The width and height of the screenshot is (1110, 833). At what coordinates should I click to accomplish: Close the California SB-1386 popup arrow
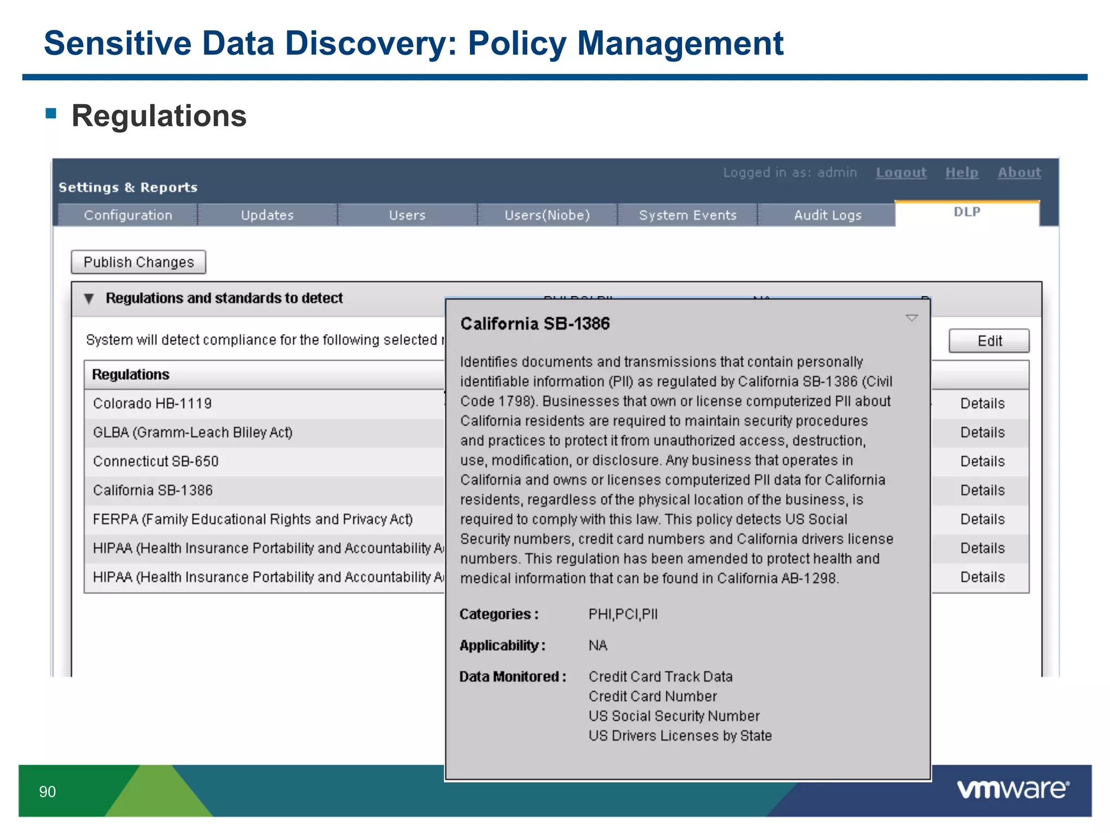912,318
